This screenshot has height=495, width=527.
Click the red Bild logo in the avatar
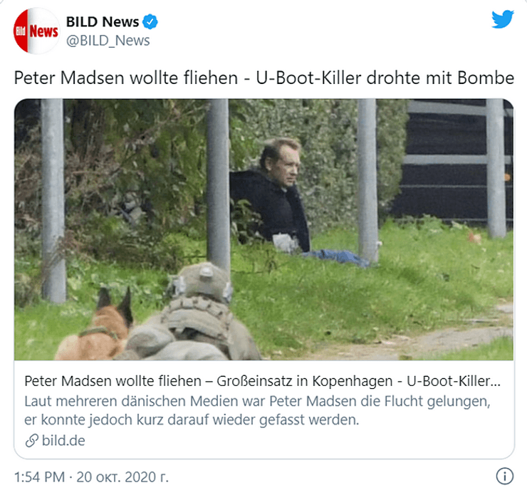21,31
